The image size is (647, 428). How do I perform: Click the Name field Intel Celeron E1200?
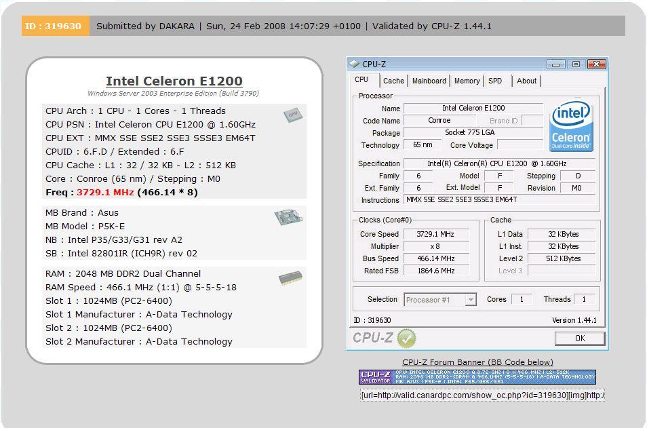(x=473, y=108)
